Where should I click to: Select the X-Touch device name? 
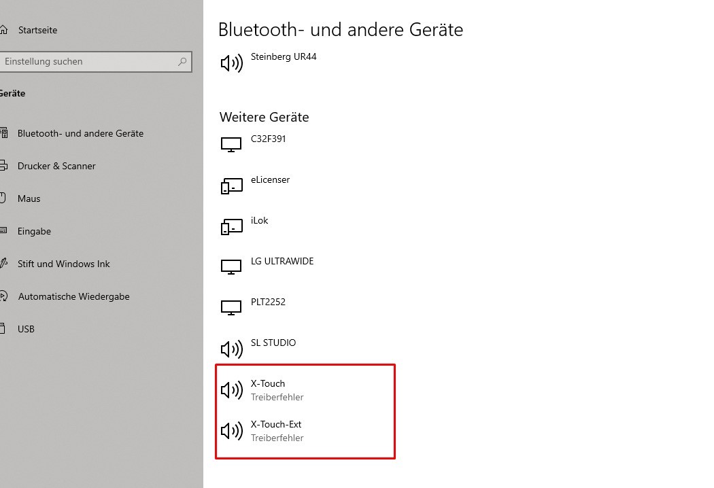tap(268, 384)
